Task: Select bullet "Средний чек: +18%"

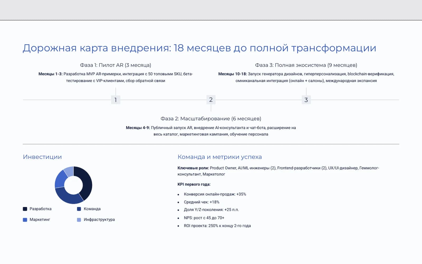Action: click(x=202, y=202)
